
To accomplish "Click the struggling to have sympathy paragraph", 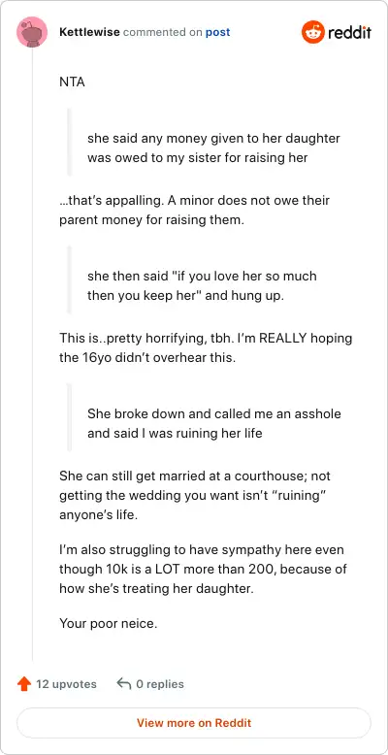I will (203, 569).
